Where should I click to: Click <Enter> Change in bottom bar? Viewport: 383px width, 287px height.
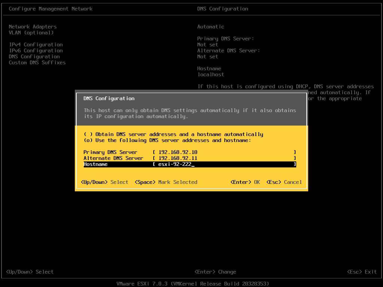(x=215, y=272)
